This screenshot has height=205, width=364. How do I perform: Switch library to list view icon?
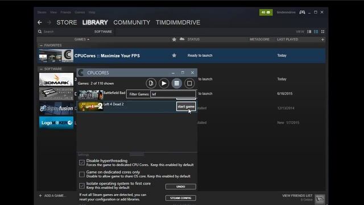pyautogui.click(x=316, y=32)
